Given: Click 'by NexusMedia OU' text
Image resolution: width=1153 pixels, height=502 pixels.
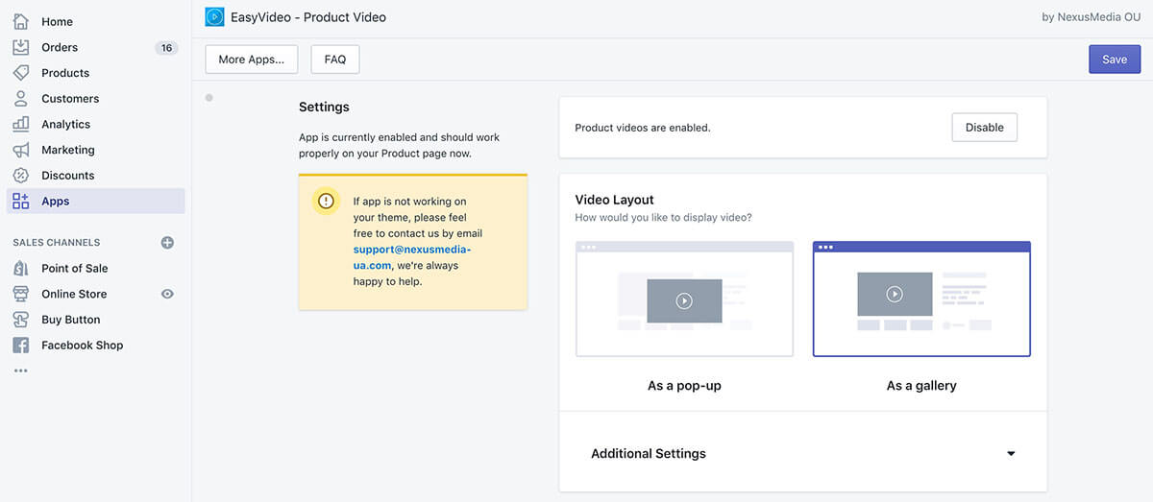Looking at the screenshot, I should click(1091, 17).
